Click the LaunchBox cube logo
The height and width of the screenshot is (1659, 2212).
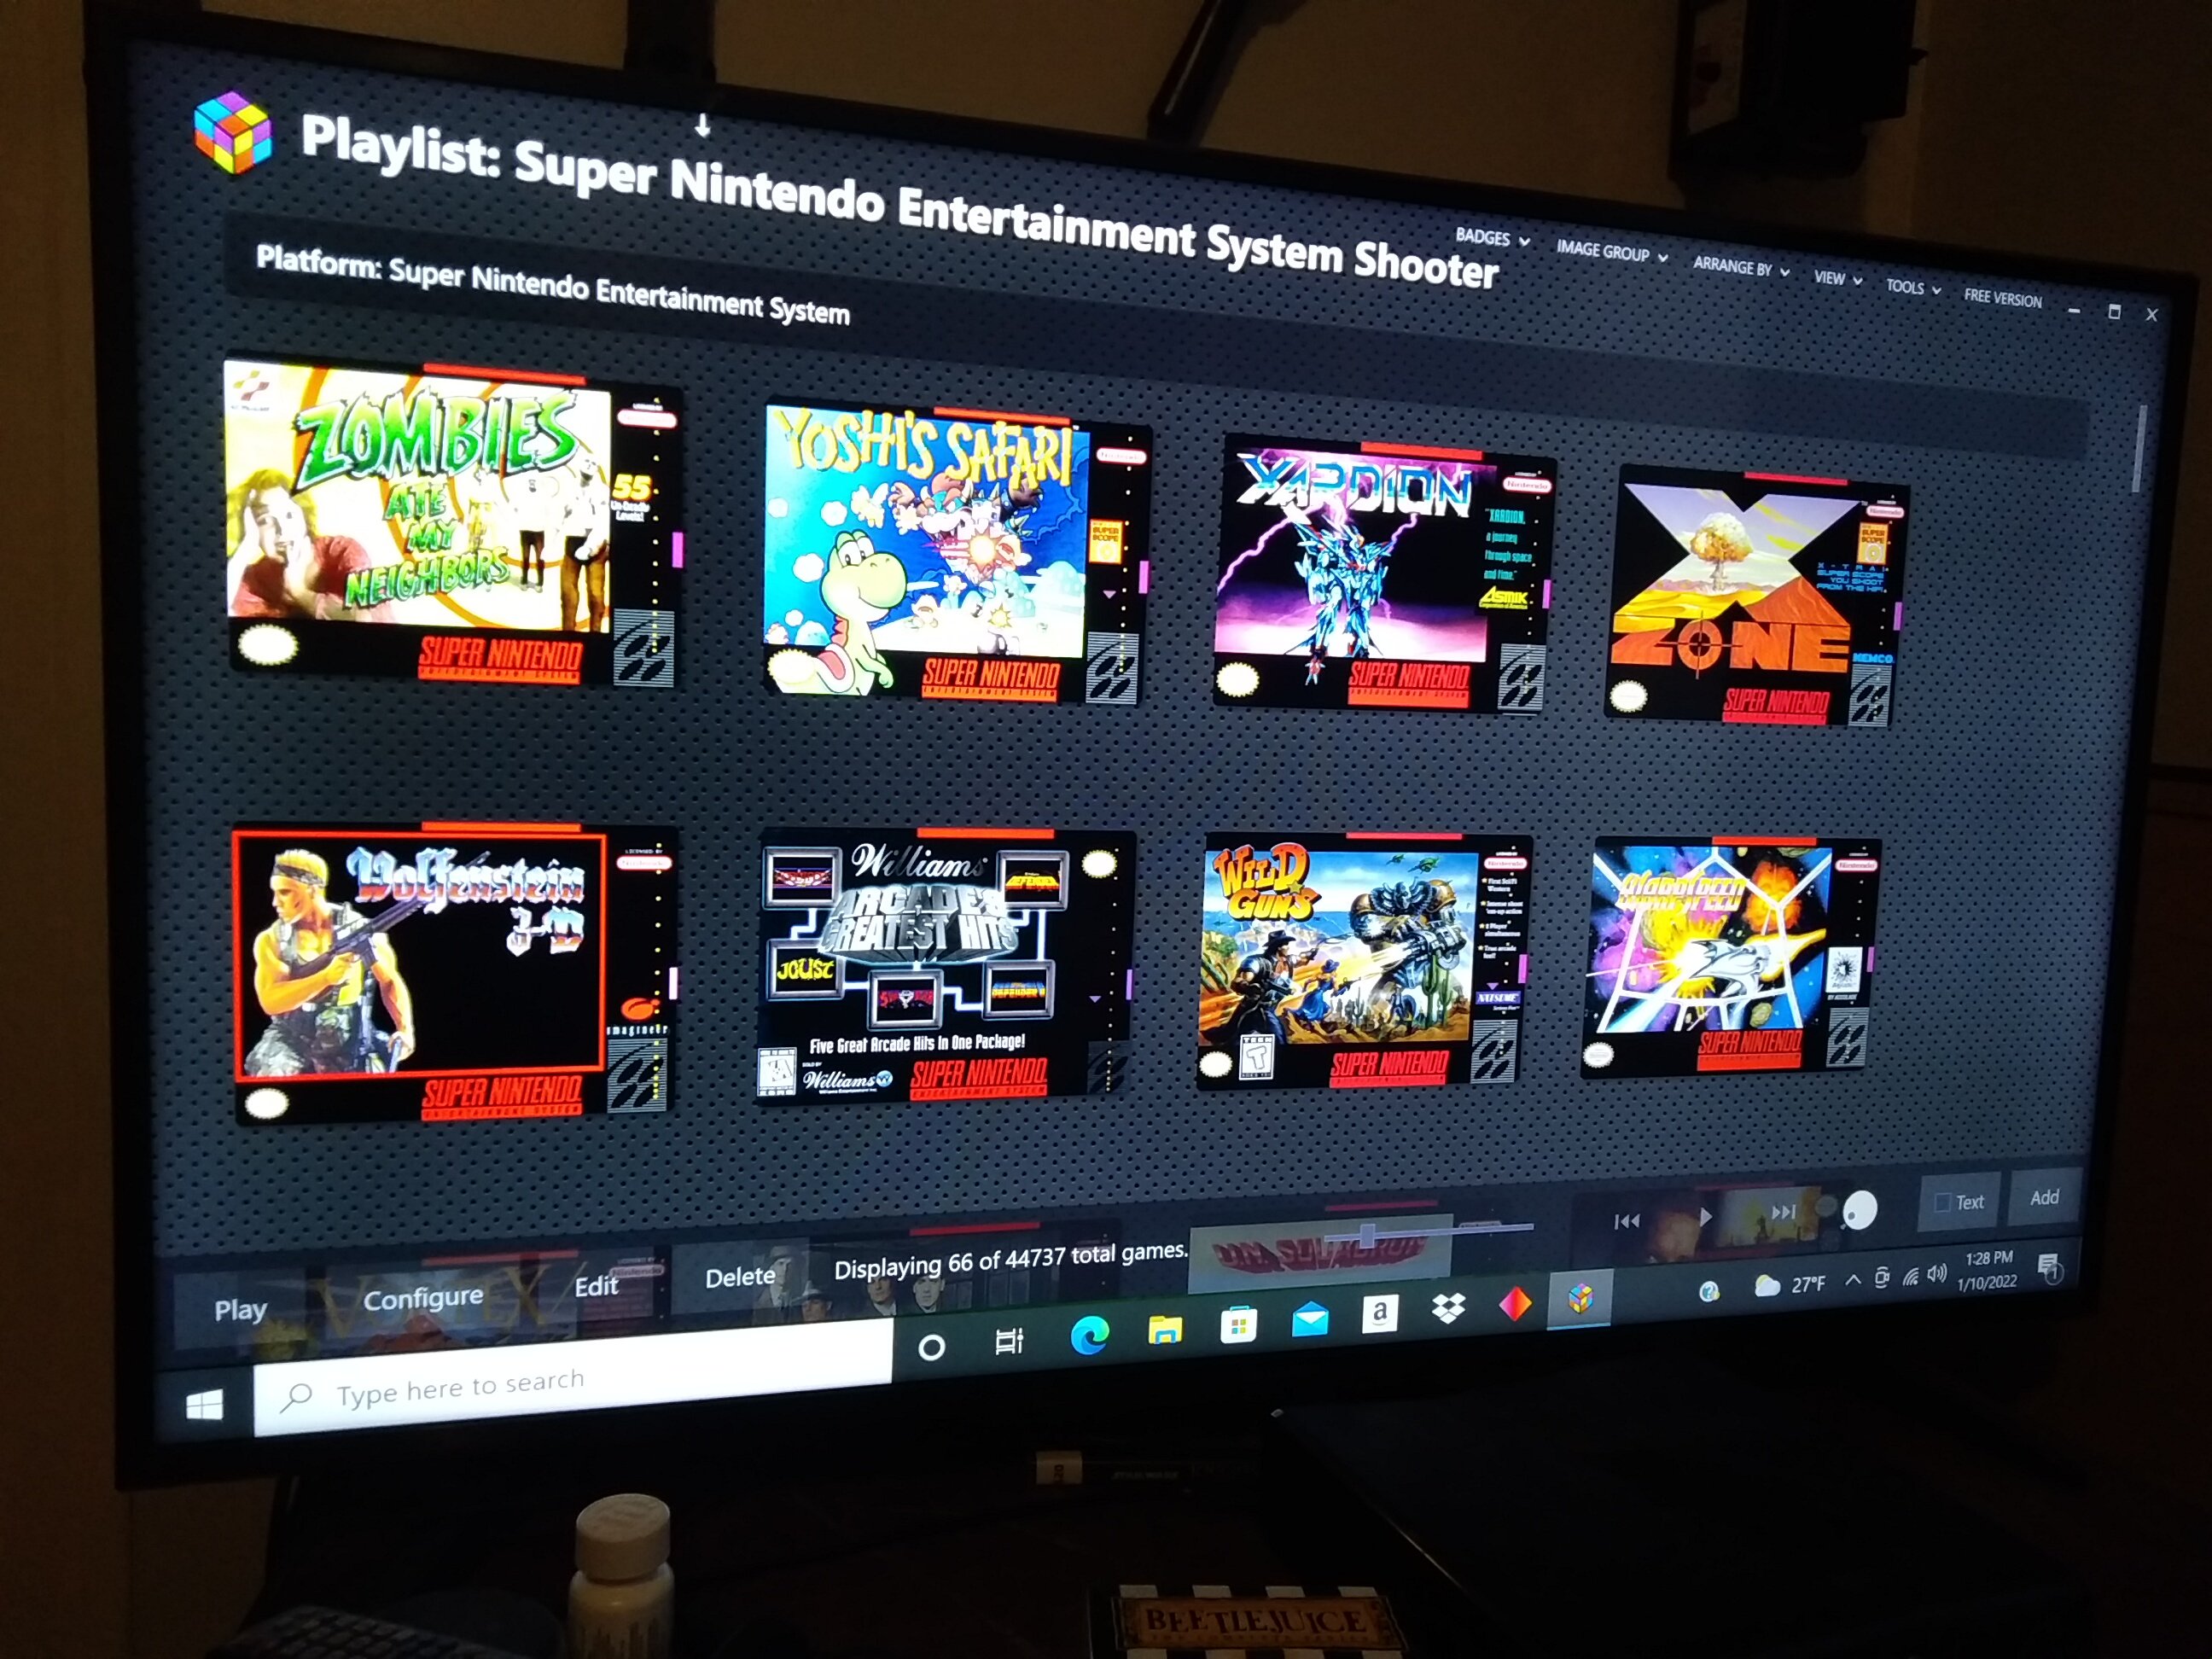pos(232,132)
